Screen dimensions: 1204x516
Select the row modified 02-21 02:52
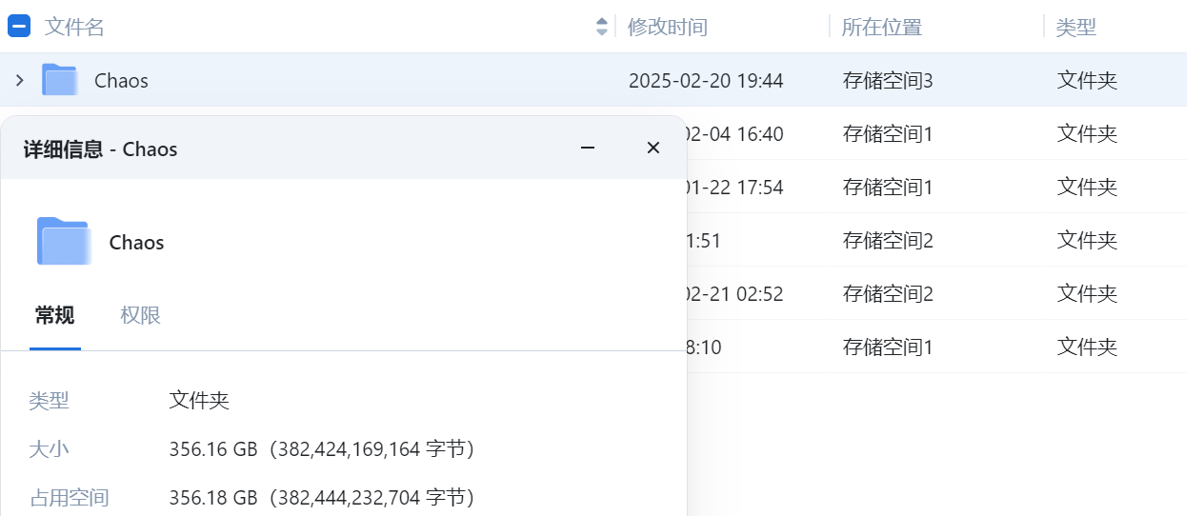click(733, 293)
